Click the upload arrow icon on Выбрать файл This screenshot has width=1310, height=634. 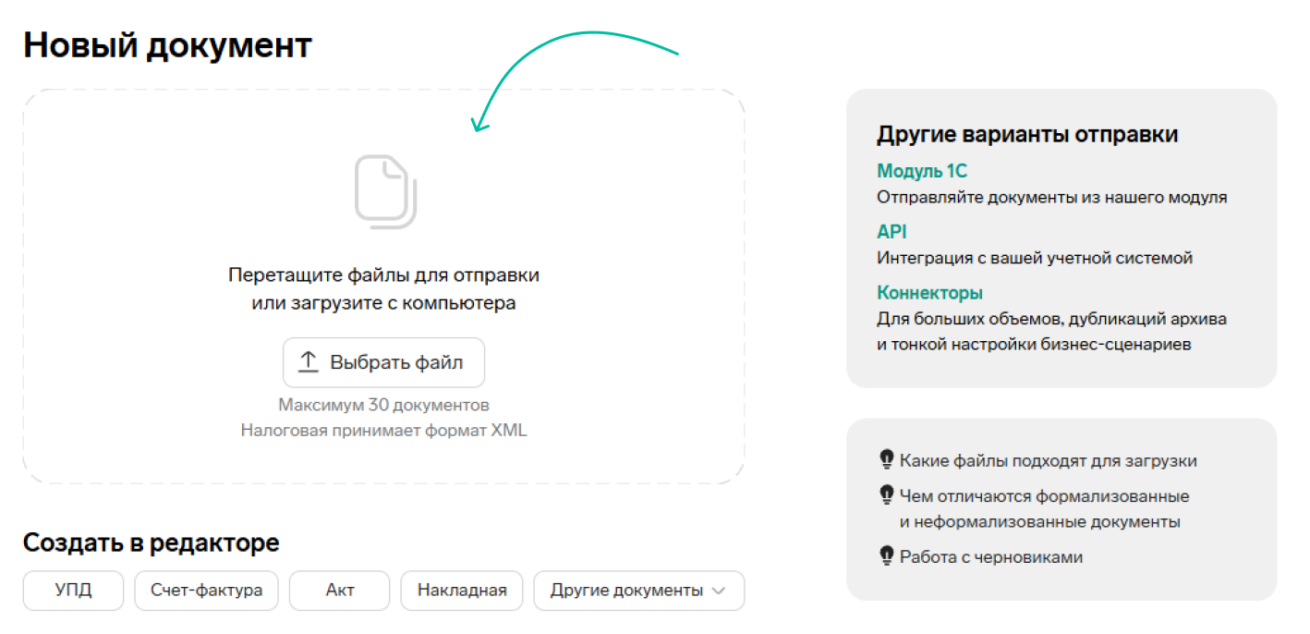pyautogui.click(x=308, y=362)
